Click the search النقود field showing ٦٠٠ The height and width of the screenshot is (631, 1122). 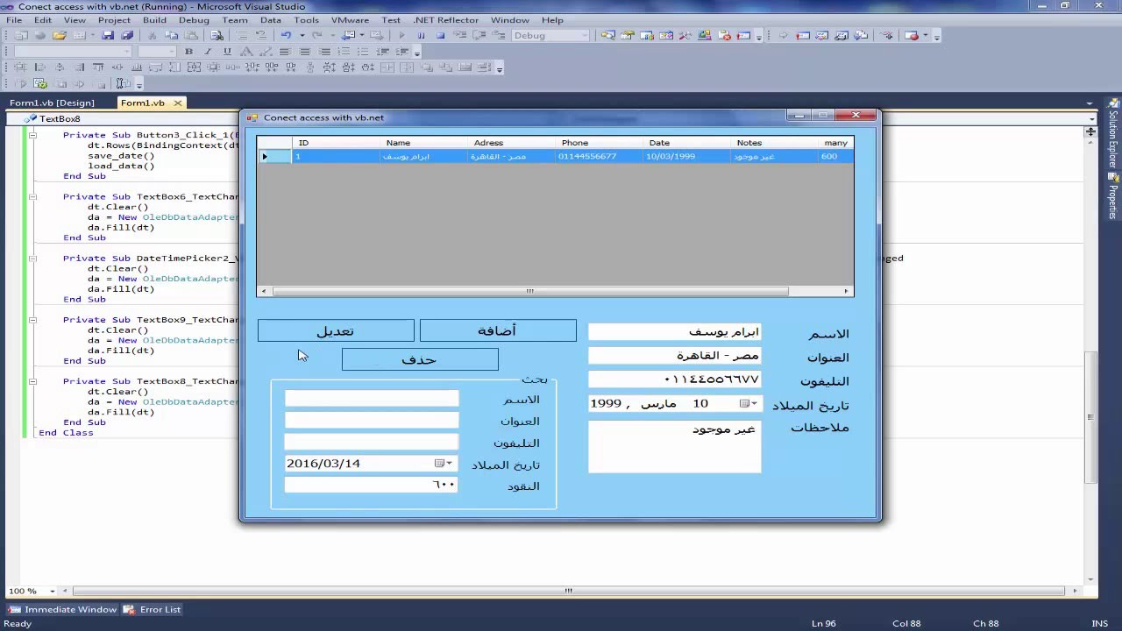[x=372, y=485]
